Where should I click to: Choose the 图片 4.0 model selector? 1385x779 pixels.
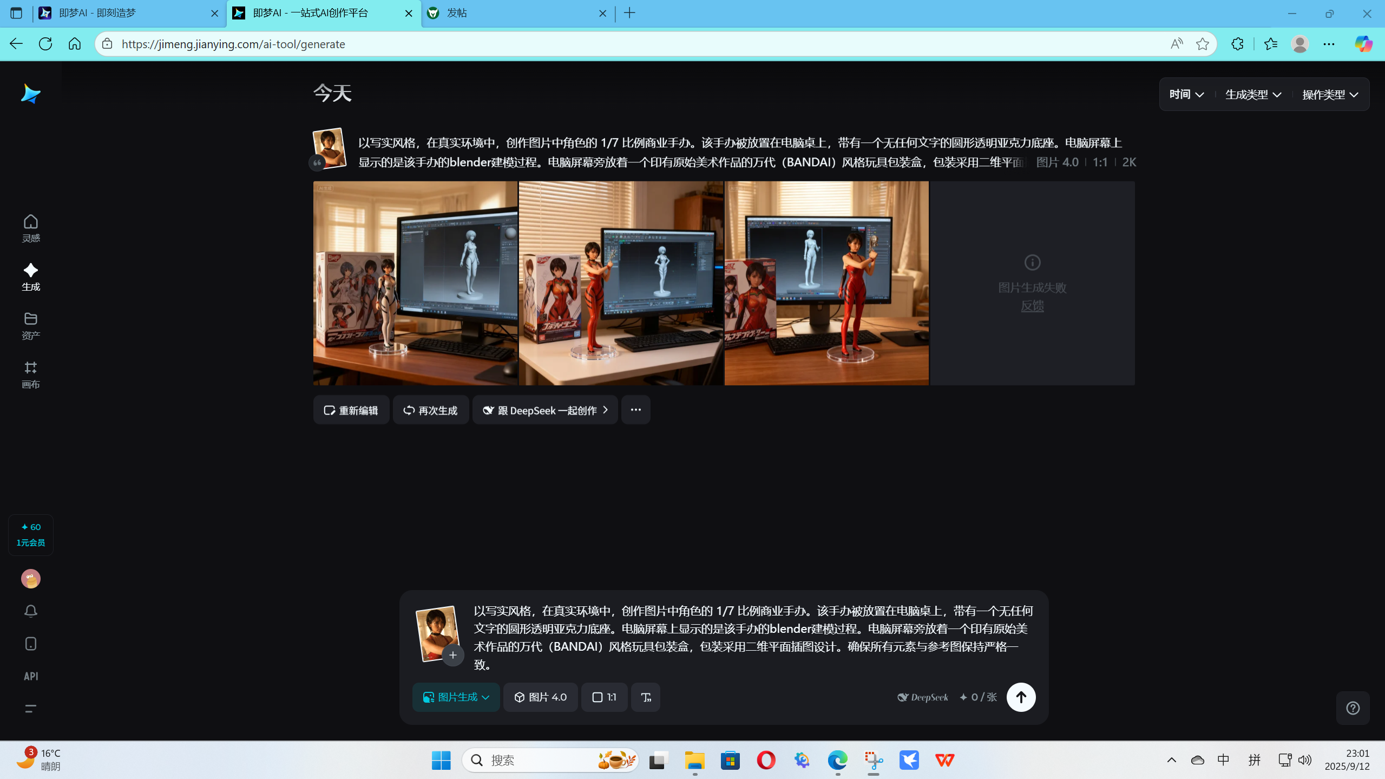click(x=540, y=697)
